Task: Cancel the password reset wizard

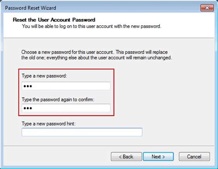Action: 194,157
